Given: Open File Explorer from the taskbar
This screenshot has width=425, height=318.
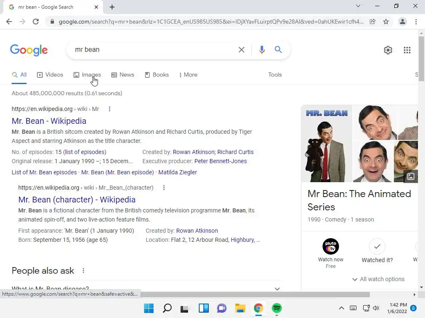Looking at the screenshot, I should click(x=240, y=308).
